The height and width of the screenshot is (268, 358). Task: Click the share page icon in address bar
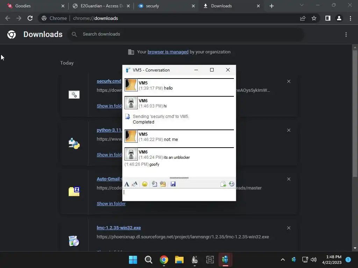tap(303, 18)
